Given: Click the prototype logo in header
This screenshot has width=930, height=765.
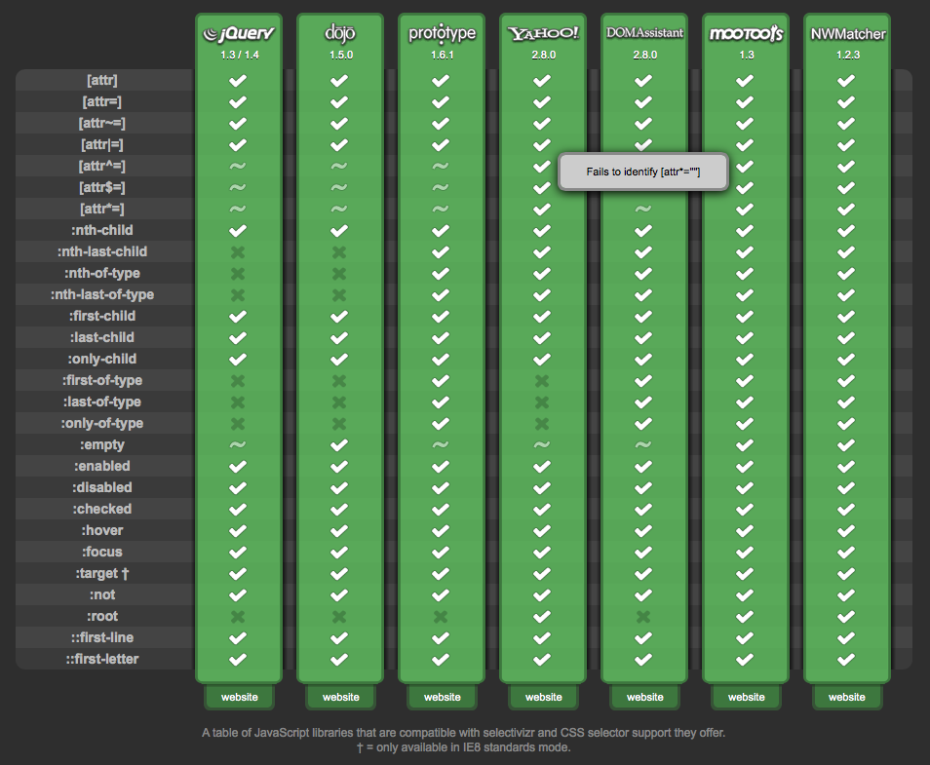Looking at the screenshot, I should click(442, 34).
